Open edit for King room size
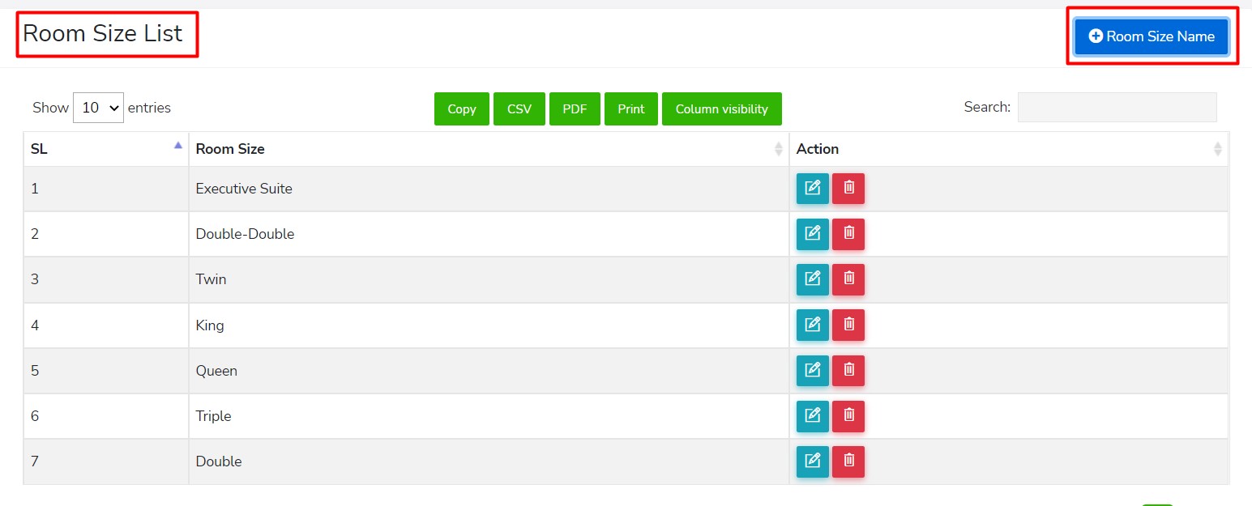 point(812,325)
